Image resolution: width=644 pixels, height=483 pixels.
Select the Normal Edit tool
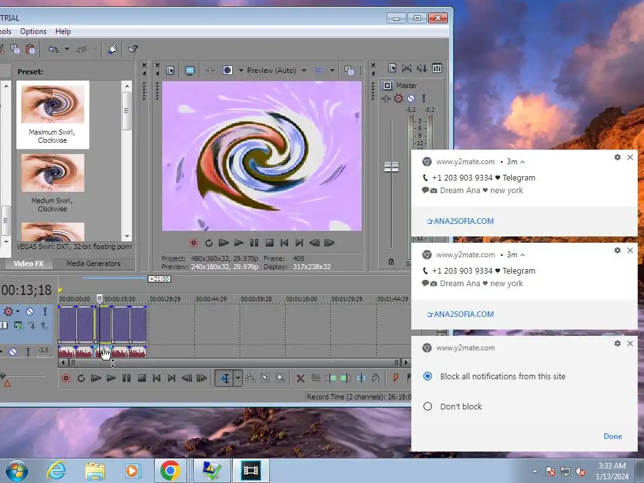coord(225,378)
